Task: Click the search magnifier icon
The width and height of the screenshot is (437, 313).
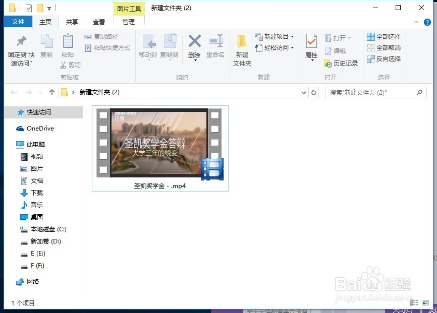Action: pyautogui.click(x=419, y=92)
